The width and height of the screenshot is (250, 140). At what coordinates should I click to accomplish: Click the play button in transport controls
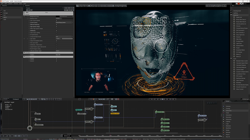(162, 99)
